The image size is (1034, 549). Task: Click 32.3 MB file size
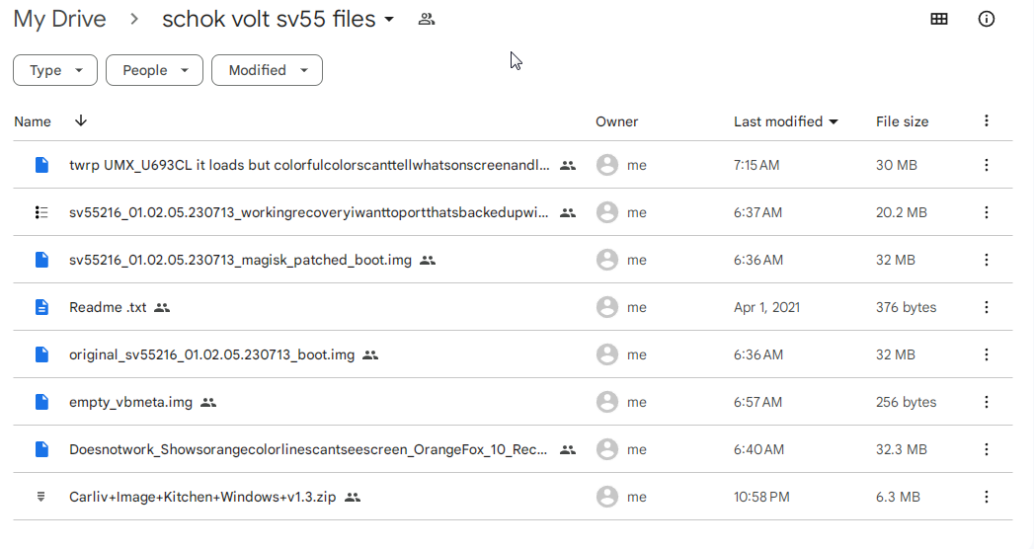pos(902,449)
